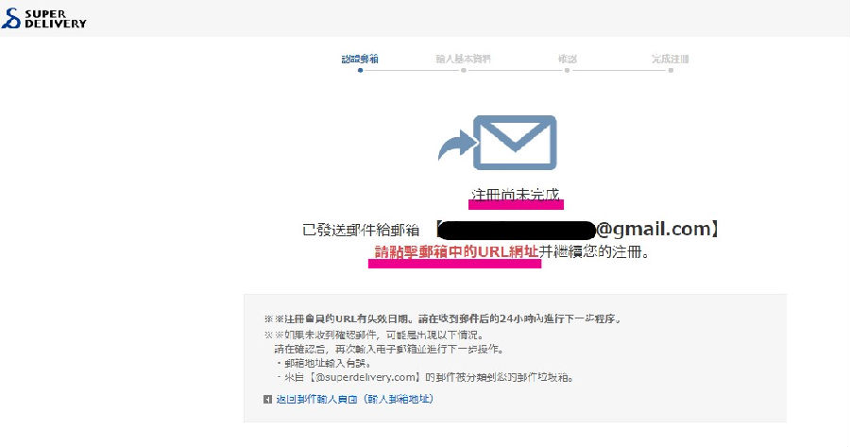
Task: Click the @gmail.com email address text
Action: (653, 229)
